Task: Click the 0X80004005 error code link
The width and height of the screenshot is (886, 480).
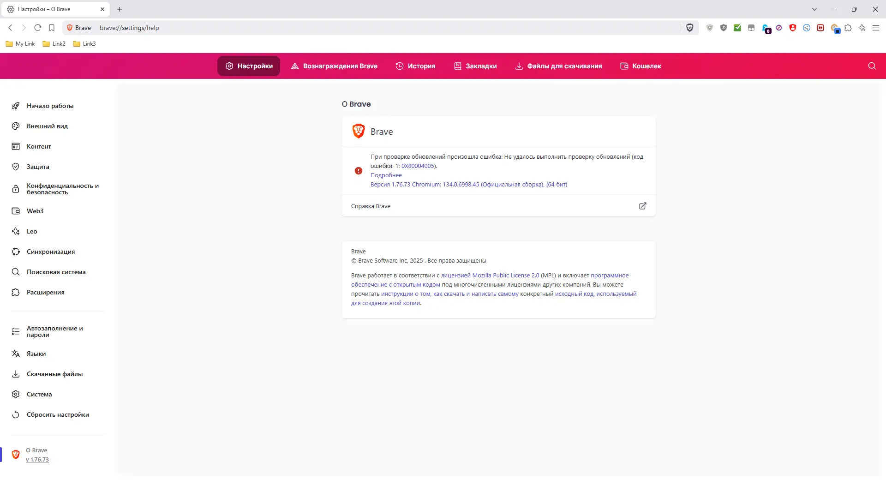Action: pos(418,166)
